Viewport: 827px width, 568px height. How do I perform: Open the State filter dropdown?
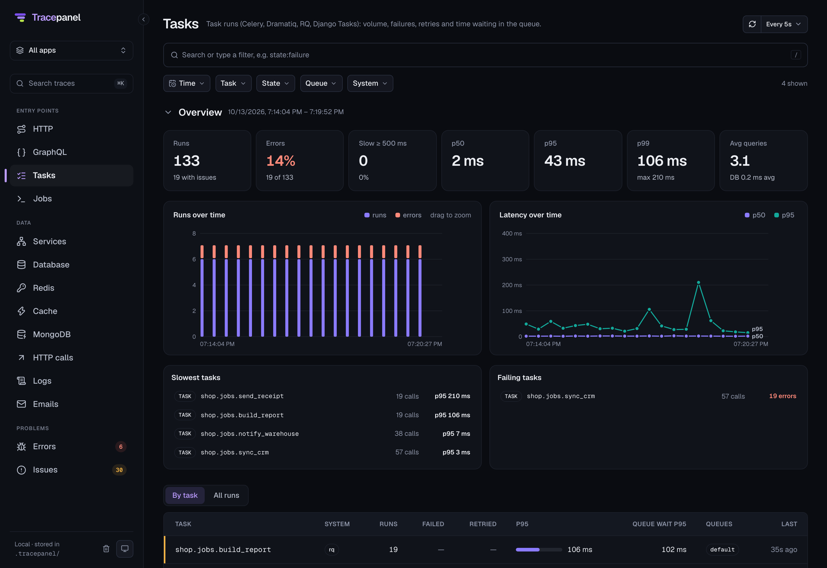(275, 83)
